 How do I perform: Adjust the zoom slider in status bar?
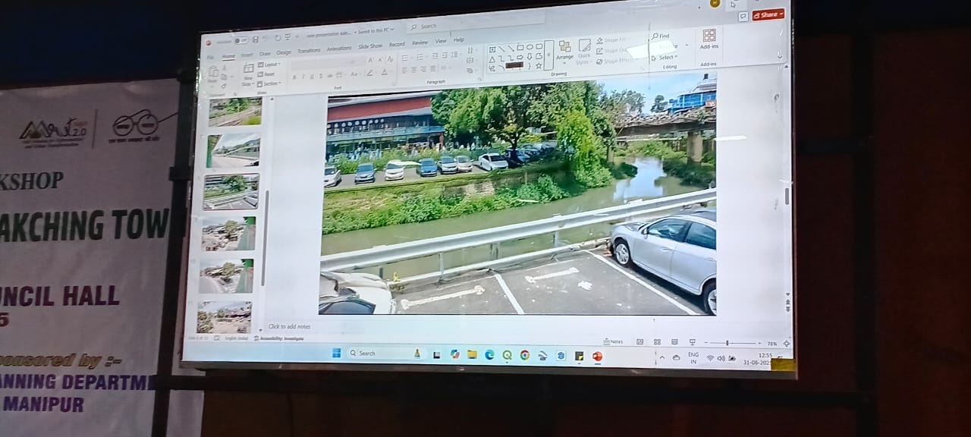727,343
